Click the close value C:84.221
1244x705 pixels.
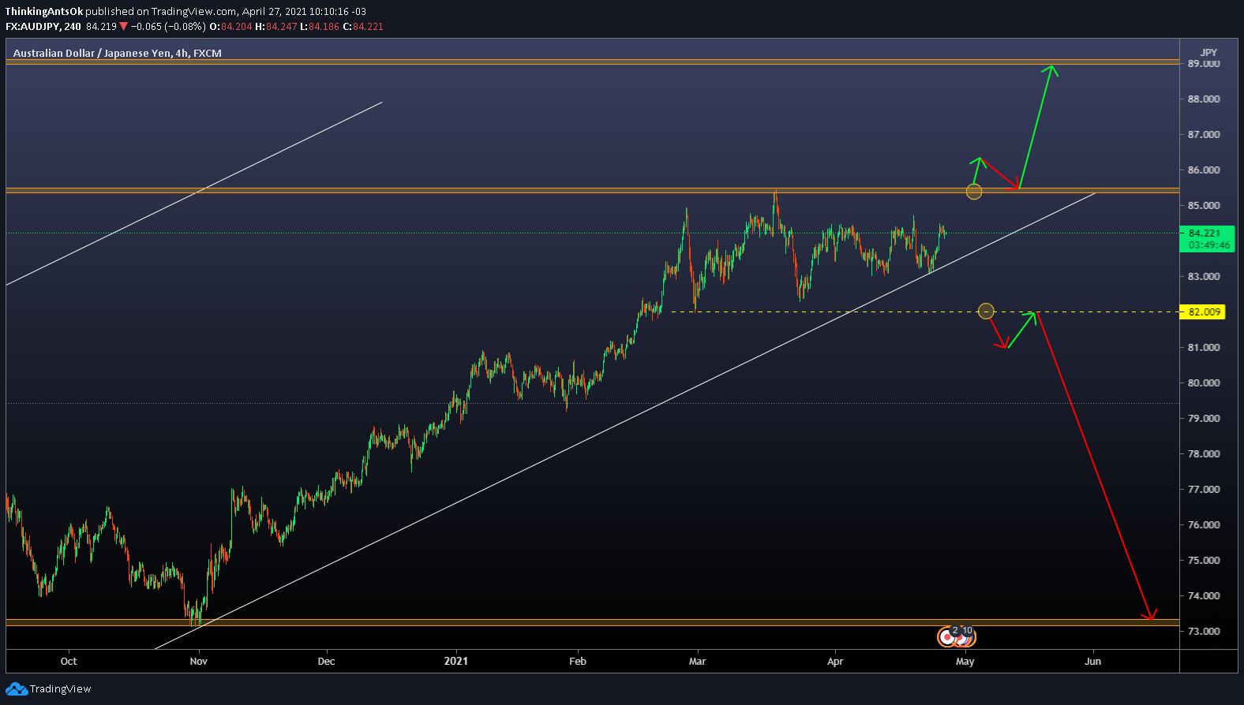tap(363, 26)
